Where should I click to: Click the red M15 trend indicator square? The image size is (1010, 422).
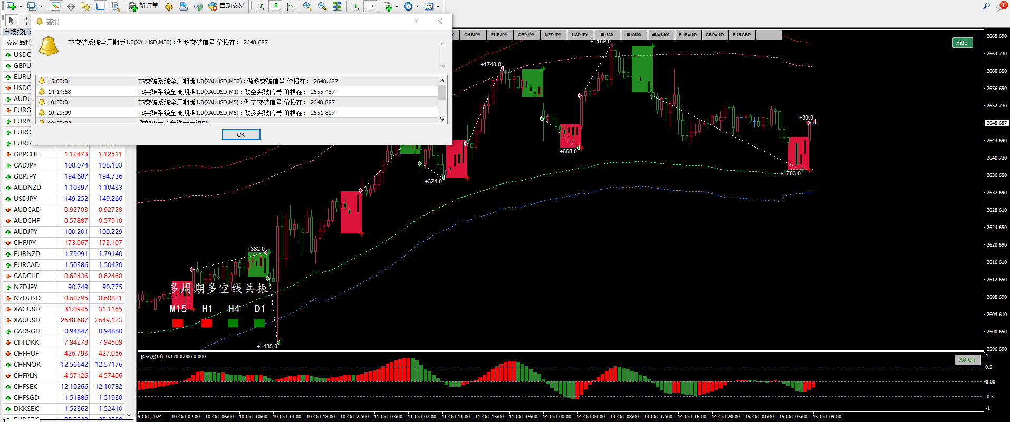[178, 323]
